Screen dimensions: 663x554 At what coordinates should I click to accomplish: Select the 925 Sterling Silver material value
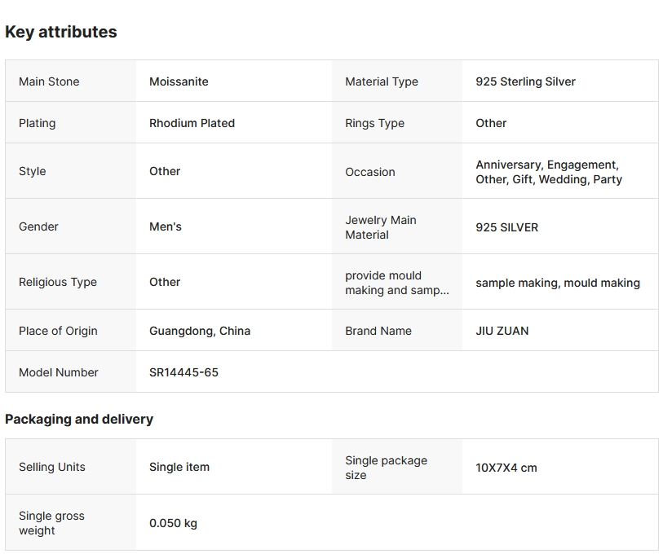click(x=525, y=81)
